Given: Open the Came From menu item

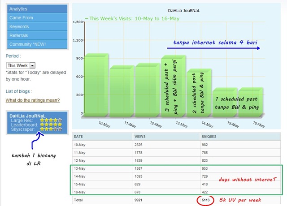Looking at the screenshot, I should pos(37,18).
